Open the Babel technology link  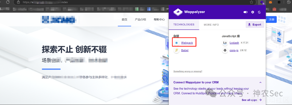(x=185, y=50)
